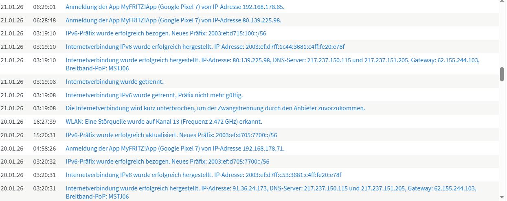Click the vertical scrollbar thumb
The height and width of the screenshot is (201, 507).
point(502,74)
